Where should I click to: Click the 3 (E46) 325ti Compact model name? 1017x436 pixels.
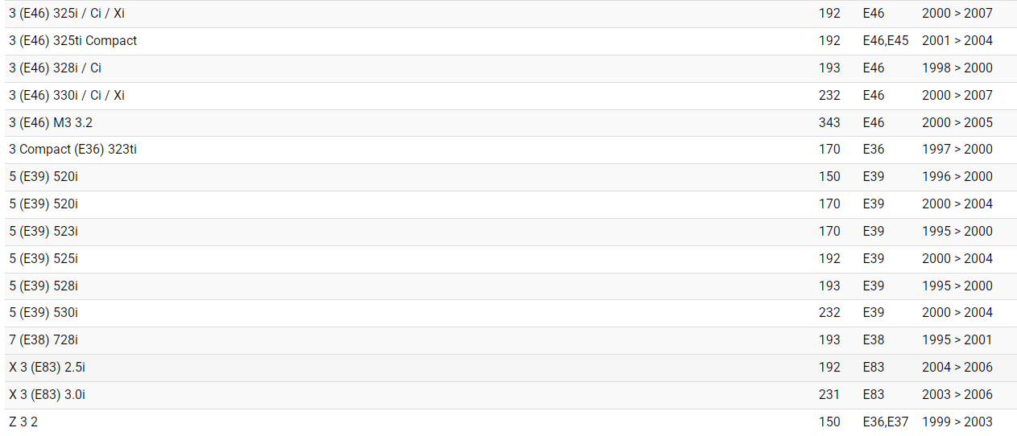pos(73,41)
